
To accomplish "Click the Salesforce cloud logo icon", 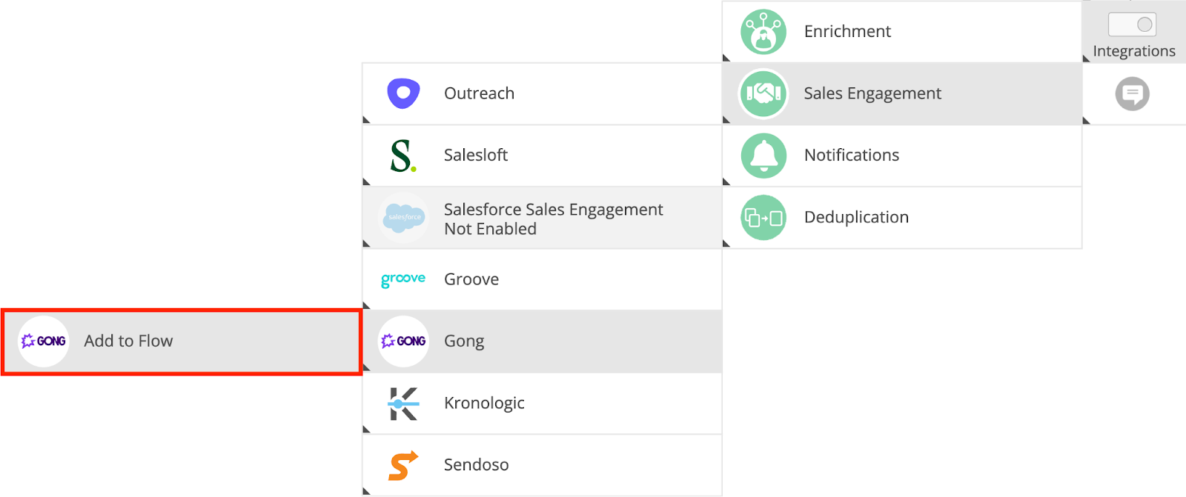I will 403,218.
